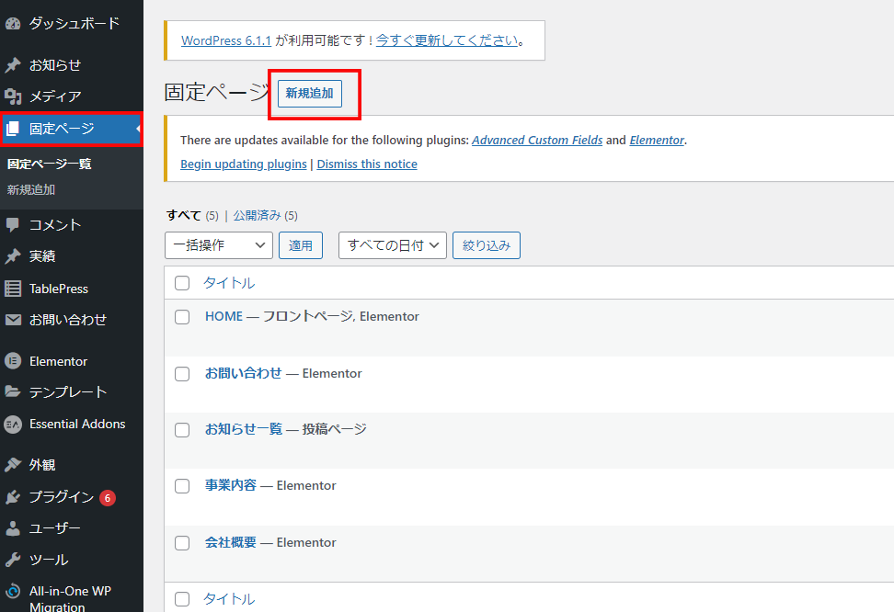Screen dimensions: 894x612
Task: Click the Users person icon in sidebar
Action: coord(13,528)
